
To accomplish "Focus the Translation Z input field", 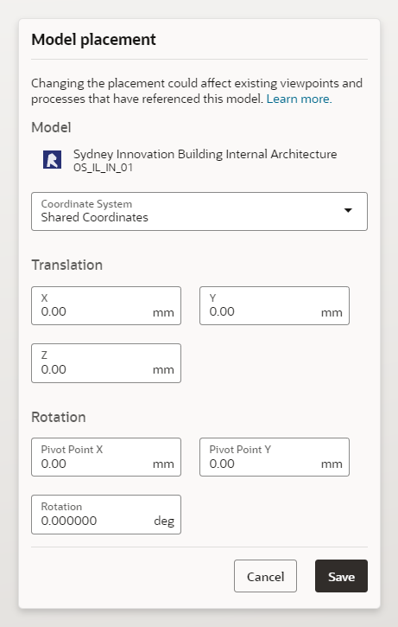I will 106,363.
